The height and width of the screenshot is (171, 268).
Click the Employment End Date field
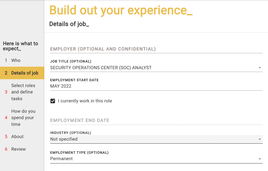[156, 121]
